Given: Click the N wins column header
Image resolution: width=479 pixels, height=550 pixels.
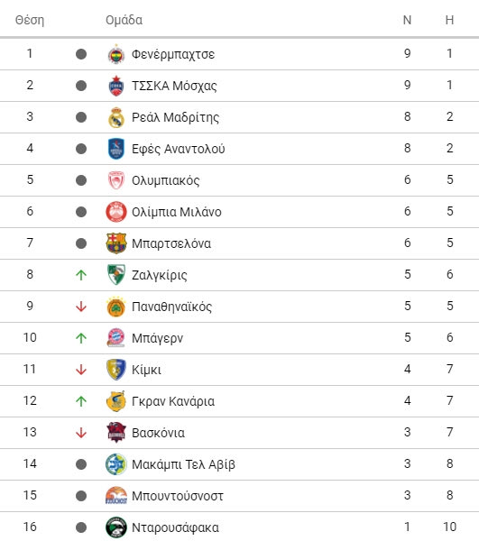Looking at the screenshot, I should click(407, 20).
